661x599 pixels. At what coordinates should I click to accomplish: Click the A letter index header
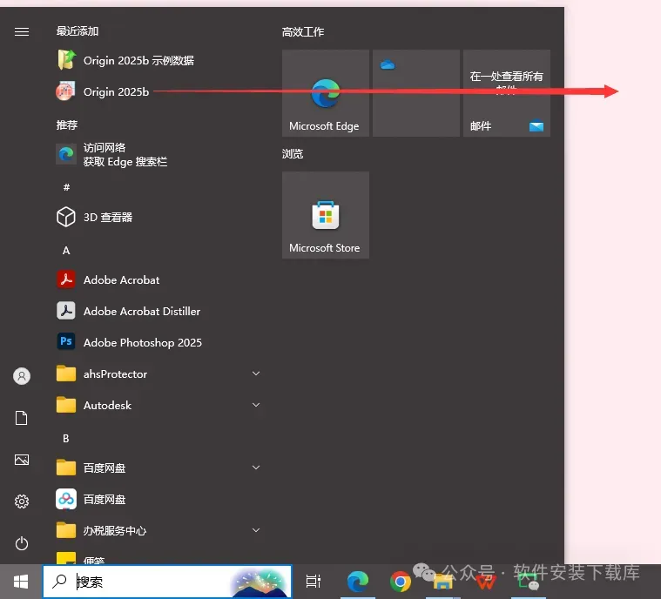[66, 251]
